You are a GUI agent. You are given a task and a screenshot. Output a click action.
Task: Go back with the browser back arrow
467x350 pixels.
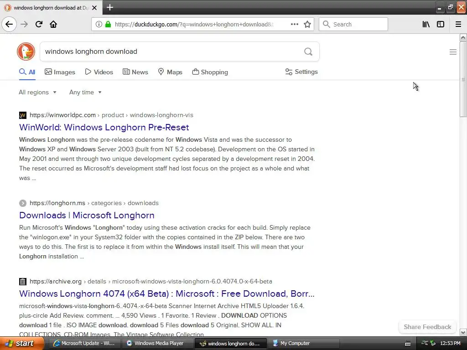(9, 24)
